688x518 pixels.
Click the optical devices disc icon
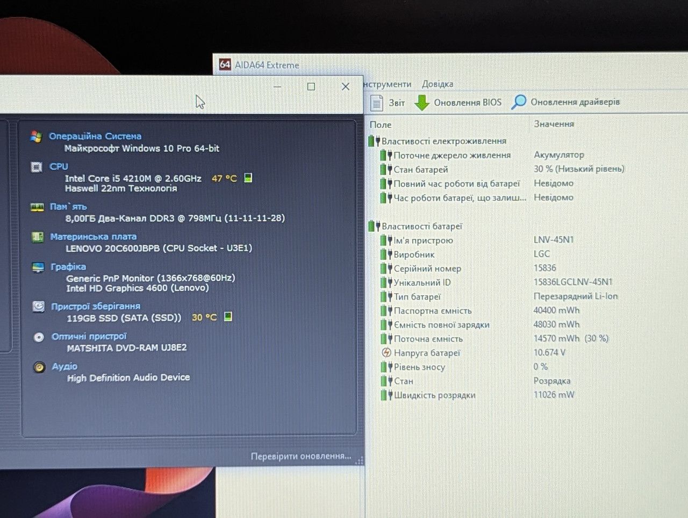click(x=39, y=337)
